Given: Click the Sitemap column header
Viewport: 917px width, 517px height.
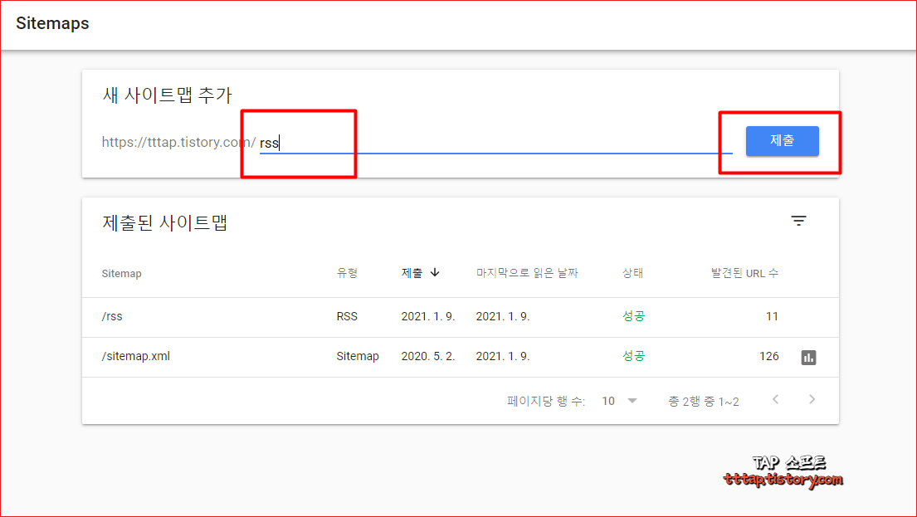Looking at the screenshot, I should pos(122,274).
